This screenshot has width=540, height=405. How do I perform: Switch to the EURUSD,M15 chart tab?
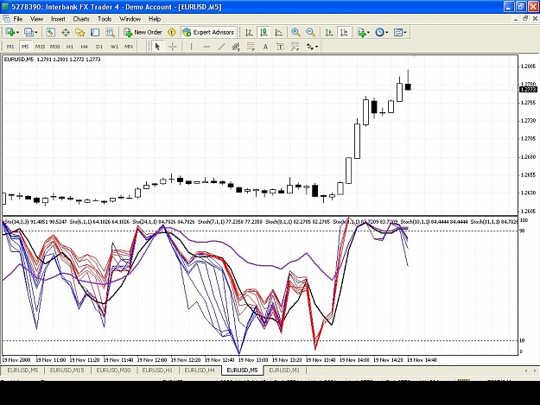coord(67,370)
